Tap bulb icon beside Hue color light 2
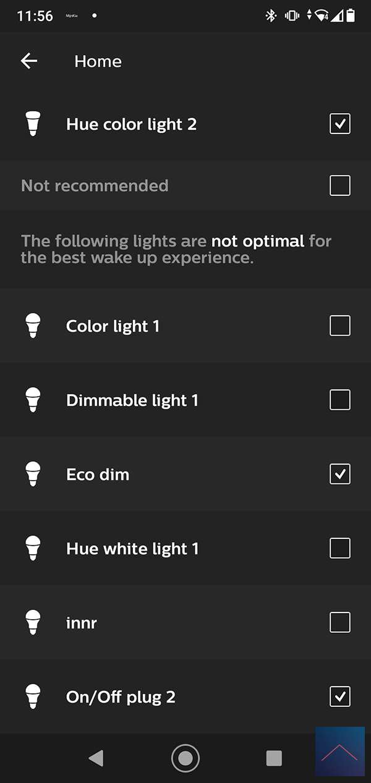 (33, 124)
